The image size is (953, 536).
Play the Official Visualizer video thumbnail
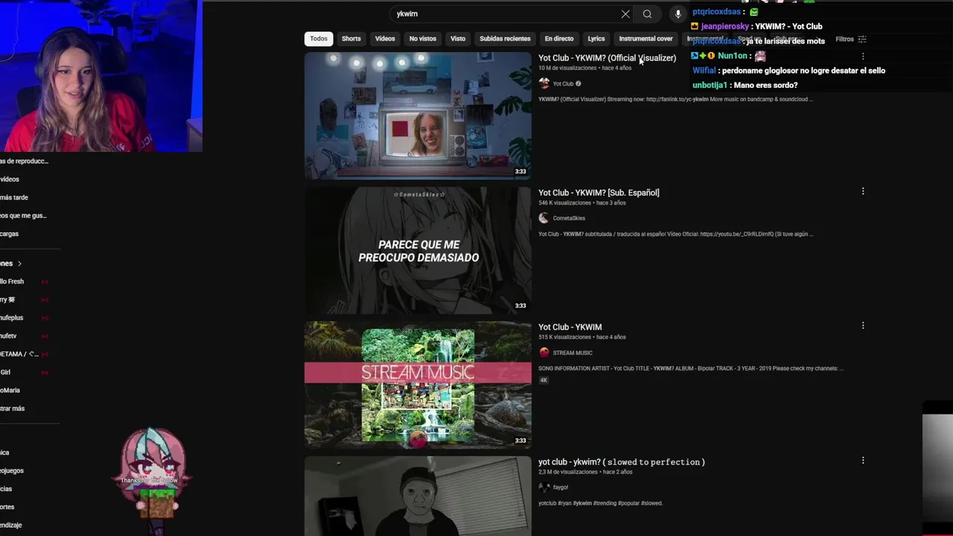coord(418,115)
